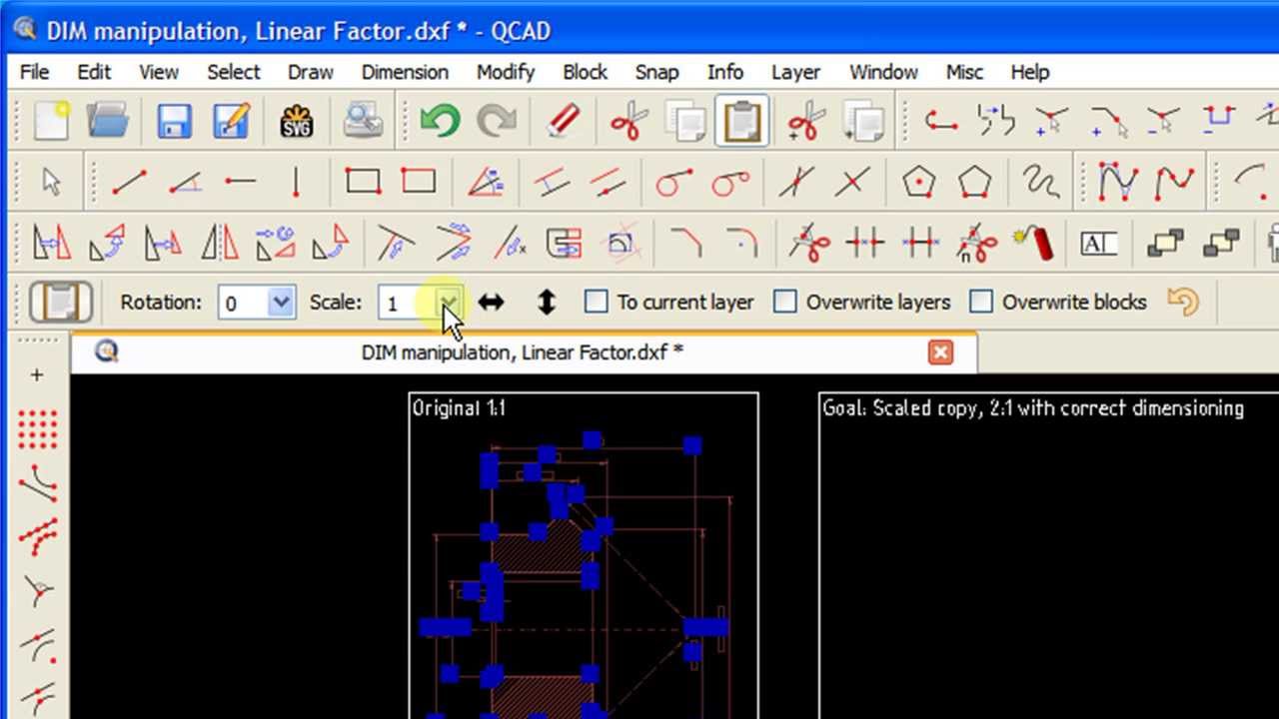Open the Window menu
This screenshot has height=719, width=1279.
pos(883,72)
